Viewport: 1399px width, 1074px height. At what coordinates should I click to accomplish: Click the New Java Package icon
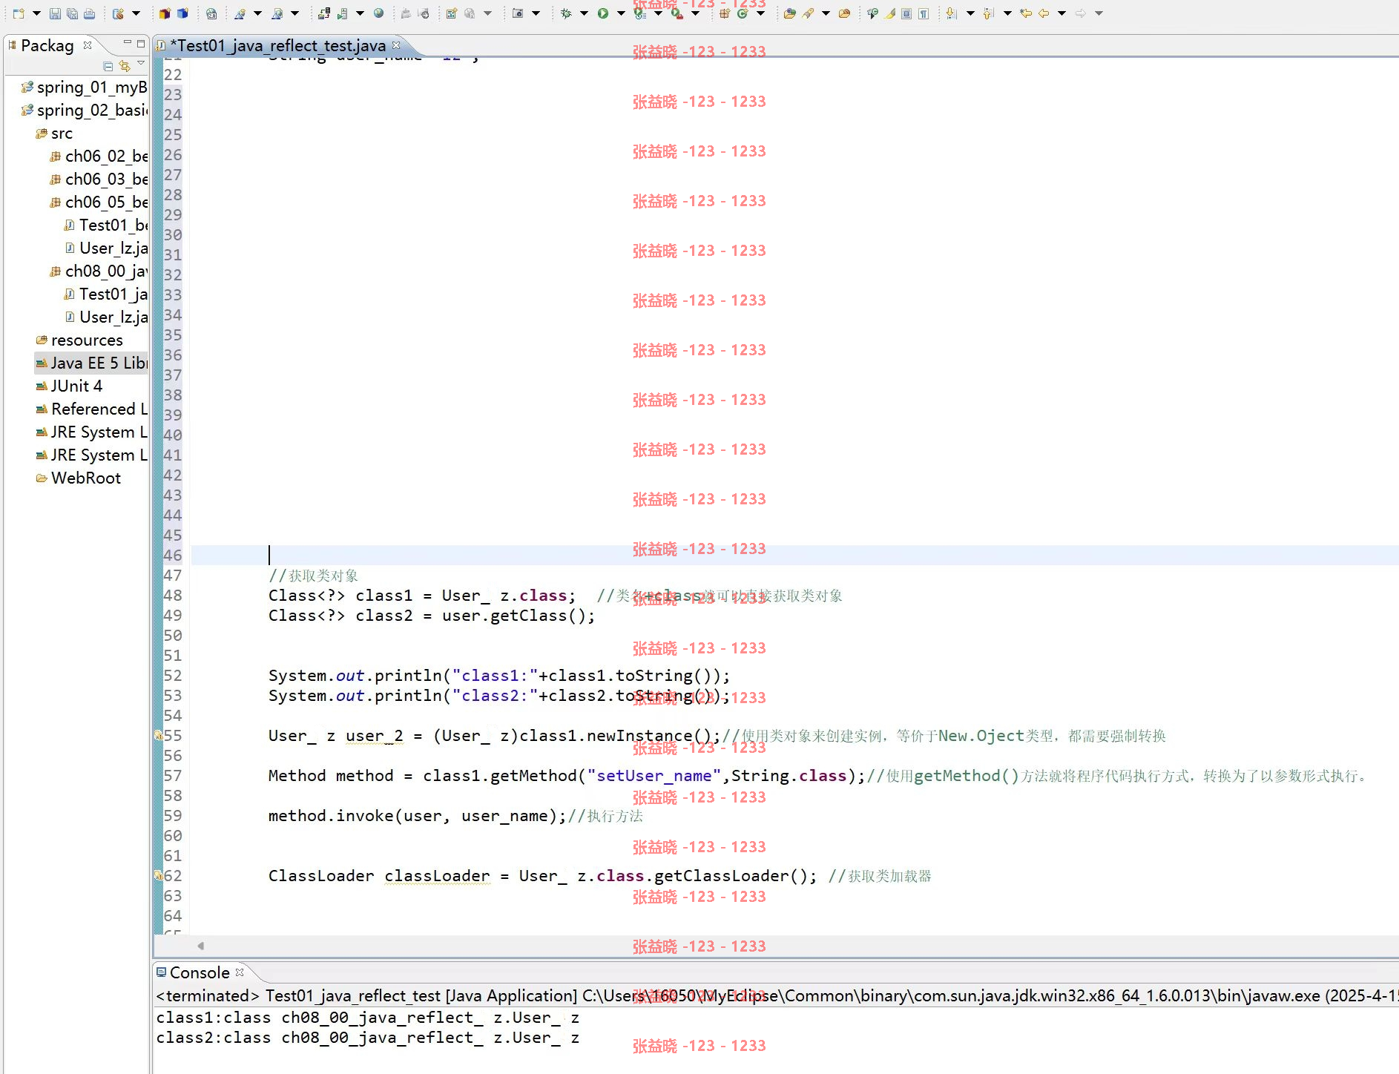pyautogui.click(x=725, y=13)
